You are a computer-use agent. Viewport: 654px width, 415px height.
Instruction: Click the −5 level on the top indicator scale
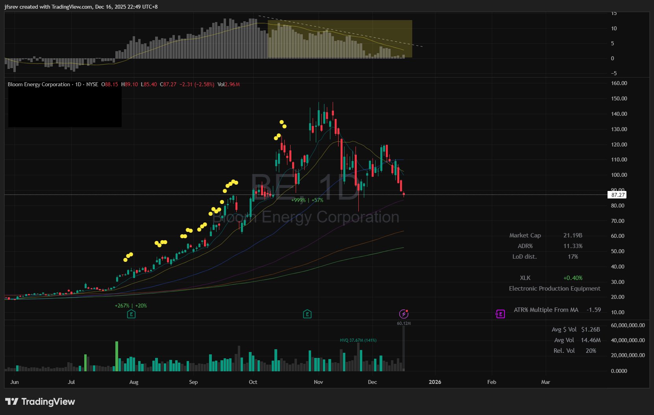[613, 74]
